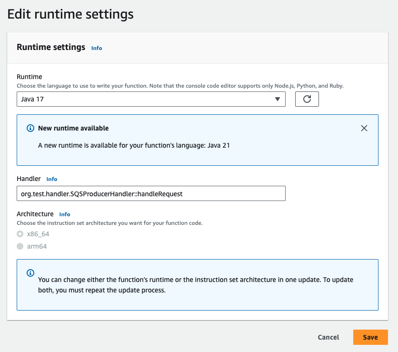Open the Runtime dropdown showing Java 17
Screen dimensions: 398x352
pyautogui.click(x=143, y=99)
